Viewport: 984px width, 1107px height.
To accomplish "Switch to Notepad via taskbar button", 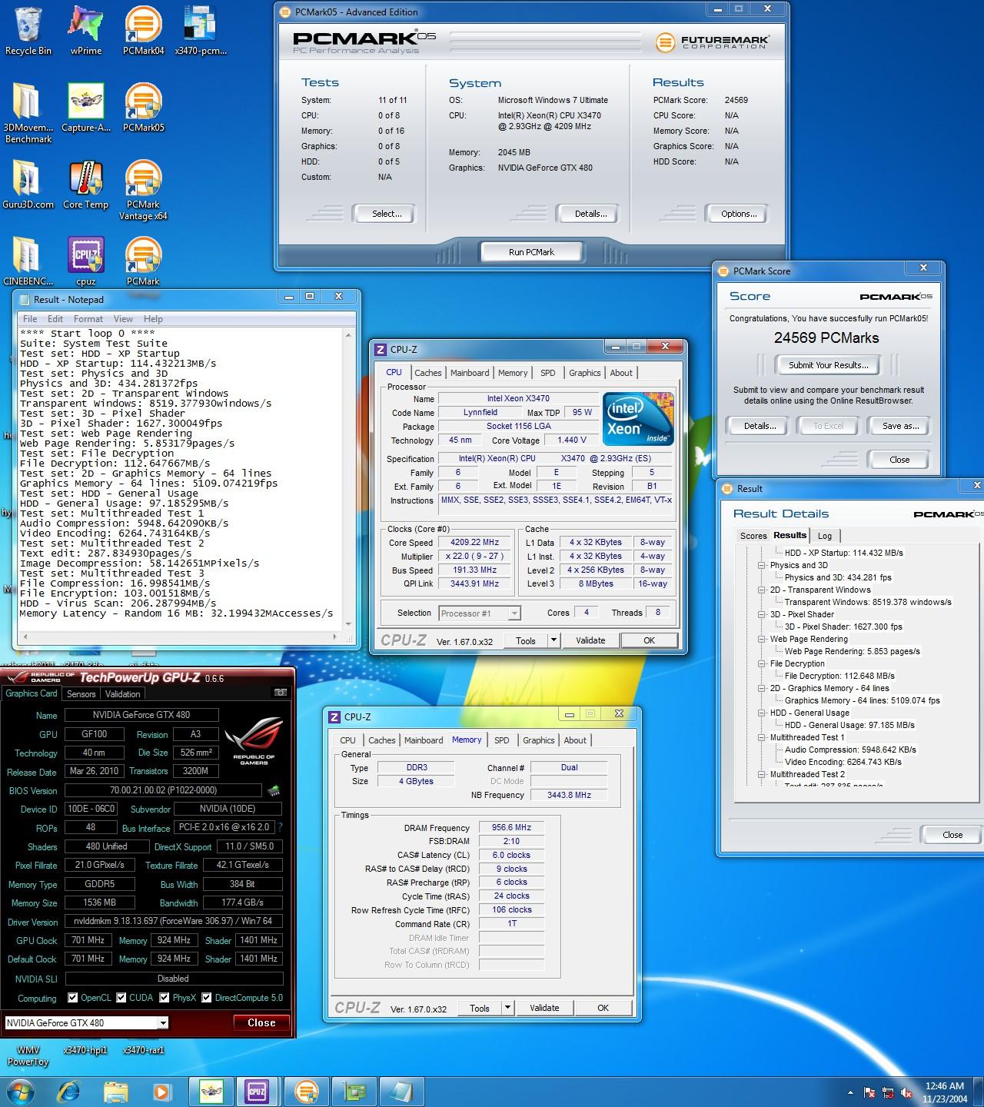I will point(402,1091).
